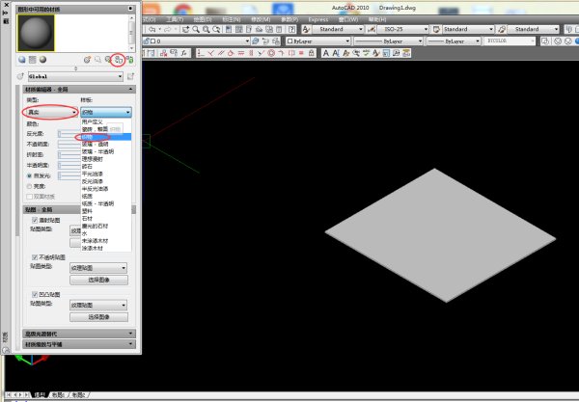
Task: Click the Table Style icon
Action: coord(436,29)
